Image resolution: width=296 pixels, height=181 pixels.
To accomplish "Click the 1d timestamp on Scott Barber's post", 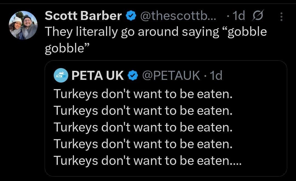I will point(238,16).
